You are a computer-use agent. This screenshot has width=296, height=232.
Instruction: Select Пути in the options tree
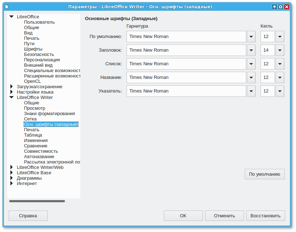pyautogui.click(x=29, y=44)
